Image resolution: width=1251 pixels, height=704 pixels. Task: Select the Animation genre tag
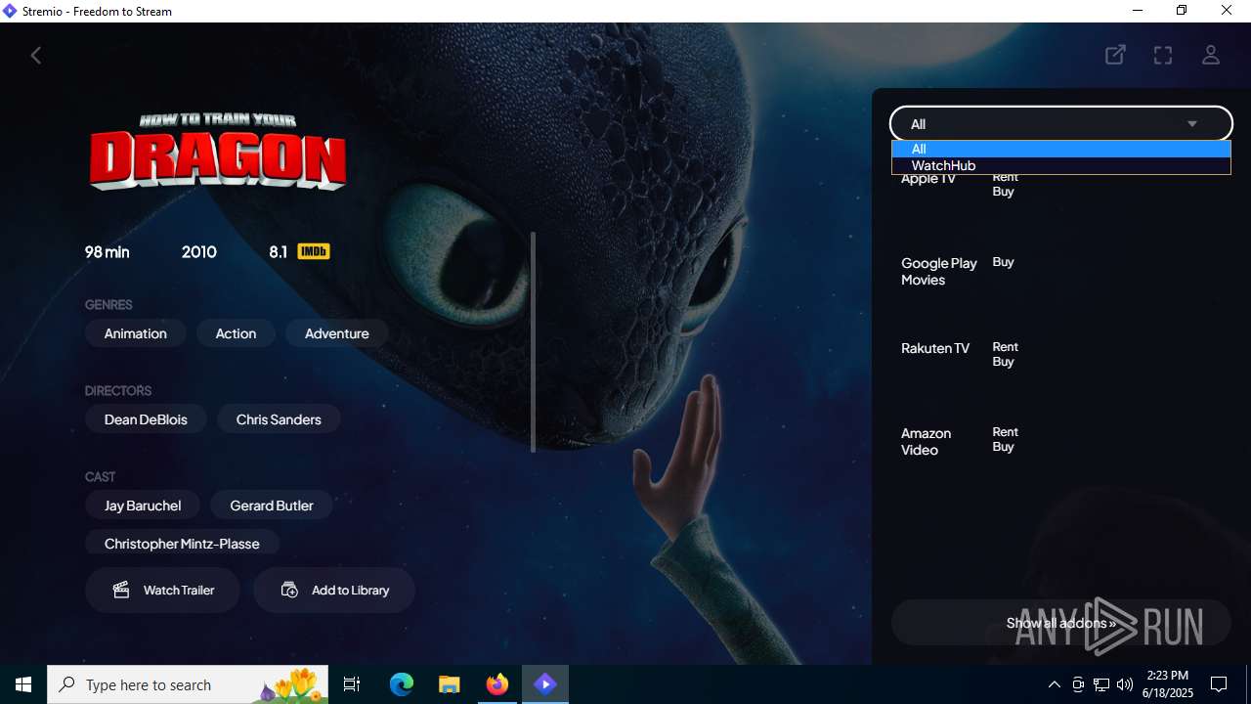pos(136,333)
